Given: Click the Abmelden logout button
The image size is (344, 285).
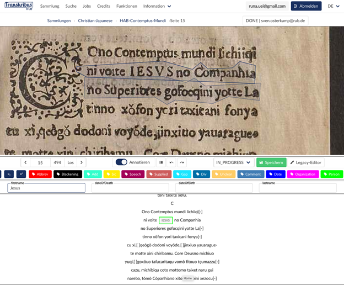Looking at the screenshot, I should pyautogui.click(x=306, y=6).
